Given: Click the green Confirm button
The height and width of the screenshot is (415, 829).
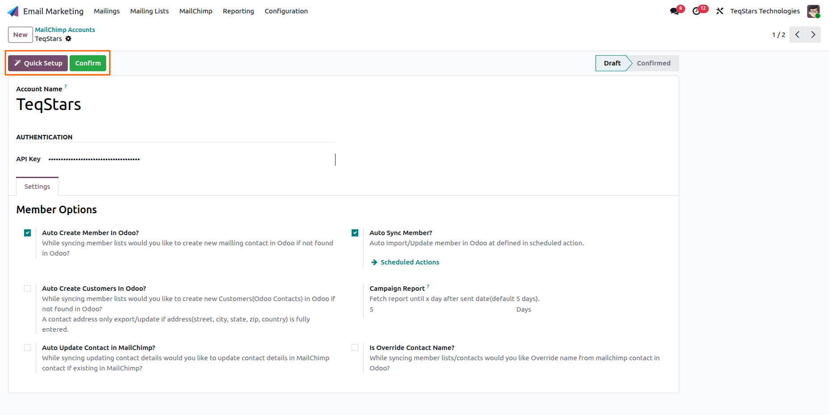Looking at the screenshot, I should tap(88, 63).
